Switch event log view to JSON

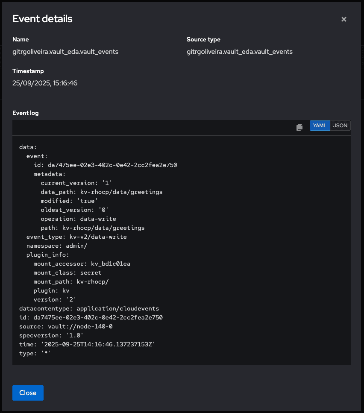[x=340, y=126]
